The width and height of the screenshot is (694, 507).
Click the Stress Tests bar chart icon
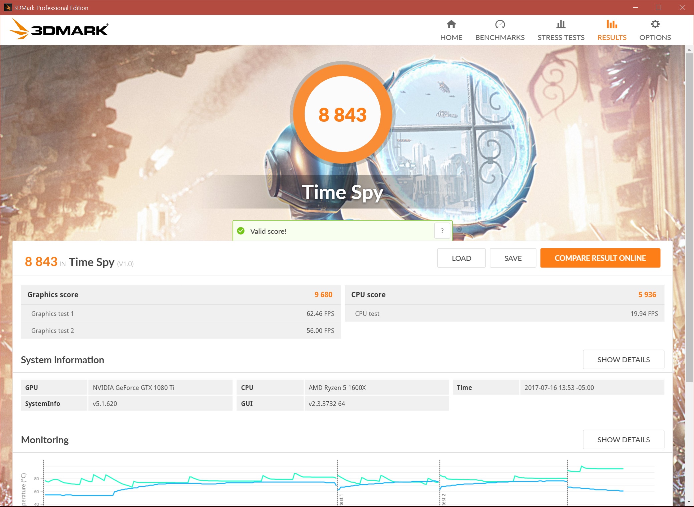[561, 24]
